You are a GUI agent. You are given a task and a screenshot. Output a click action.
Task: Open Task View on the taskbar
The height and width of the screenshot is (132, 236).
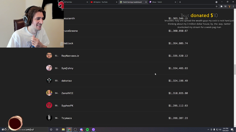click(x=57, y=129)
